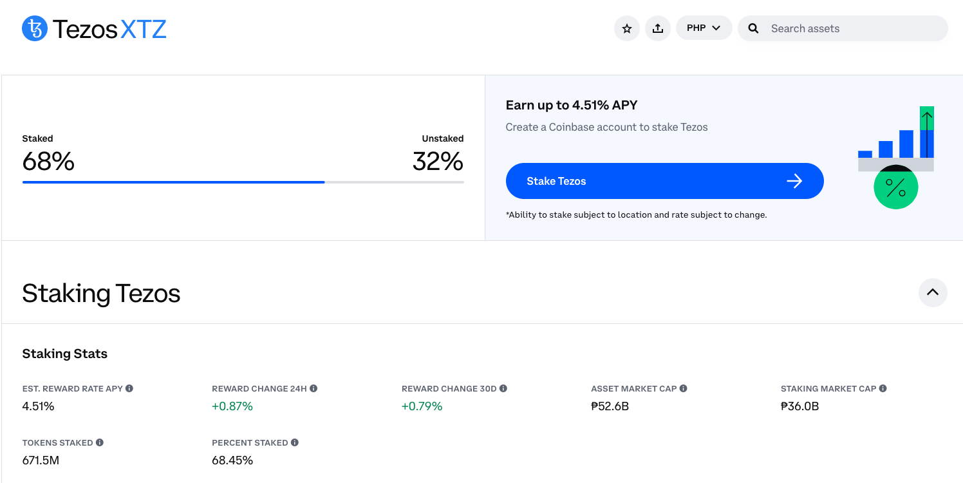Click the staked percentage progress bar
This screenshot has width=963, height=483.
[x=243, y=182]
